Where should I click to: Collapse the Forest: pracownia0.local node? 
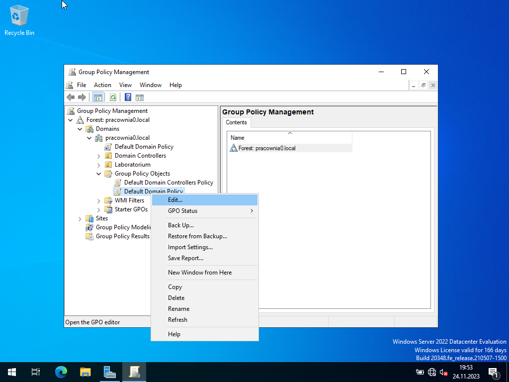[x=71, y=120]
